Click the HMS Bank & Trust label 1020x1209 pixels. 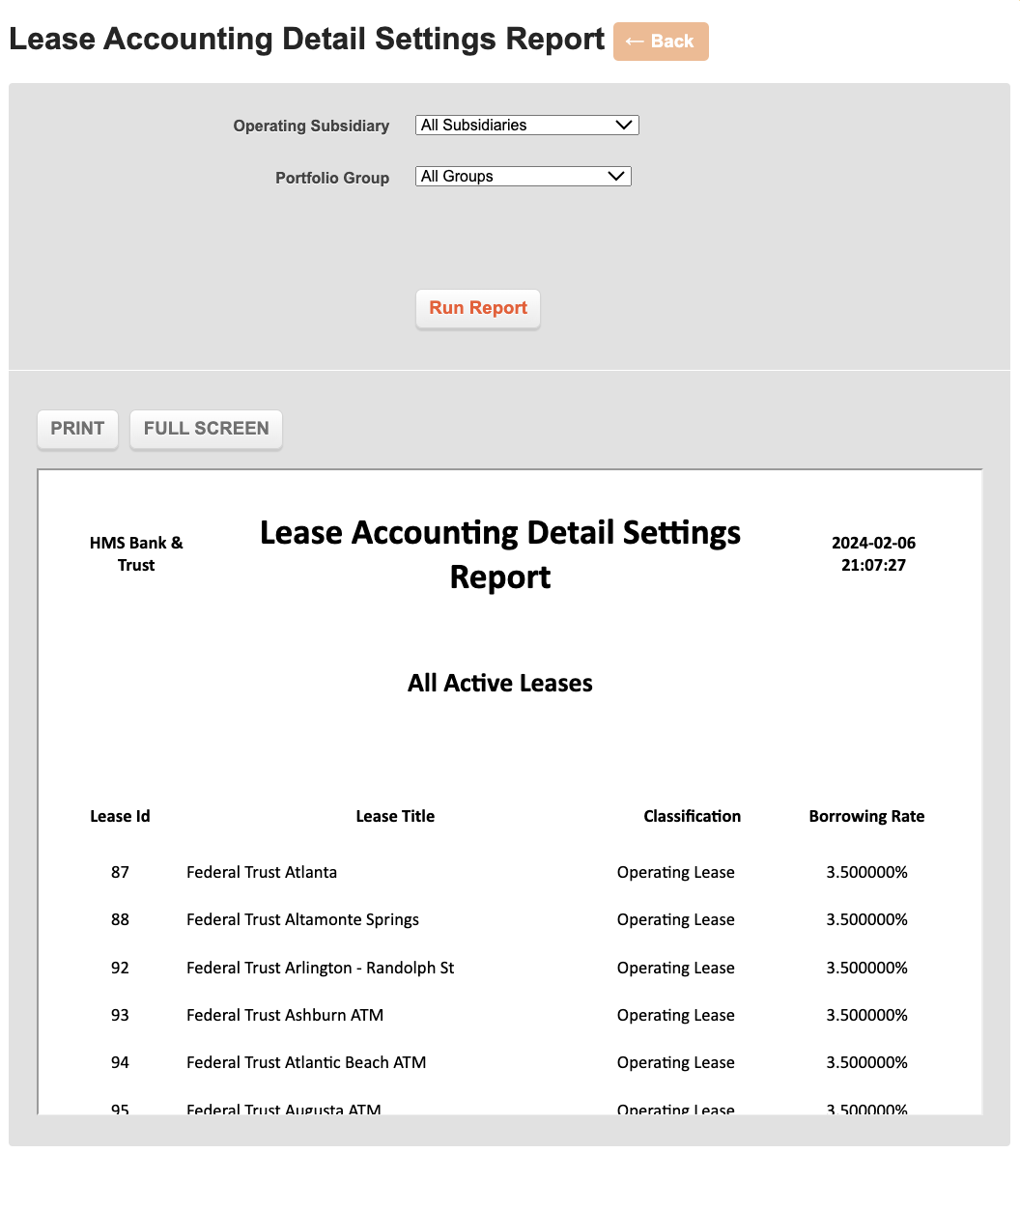tap(136, 554)
